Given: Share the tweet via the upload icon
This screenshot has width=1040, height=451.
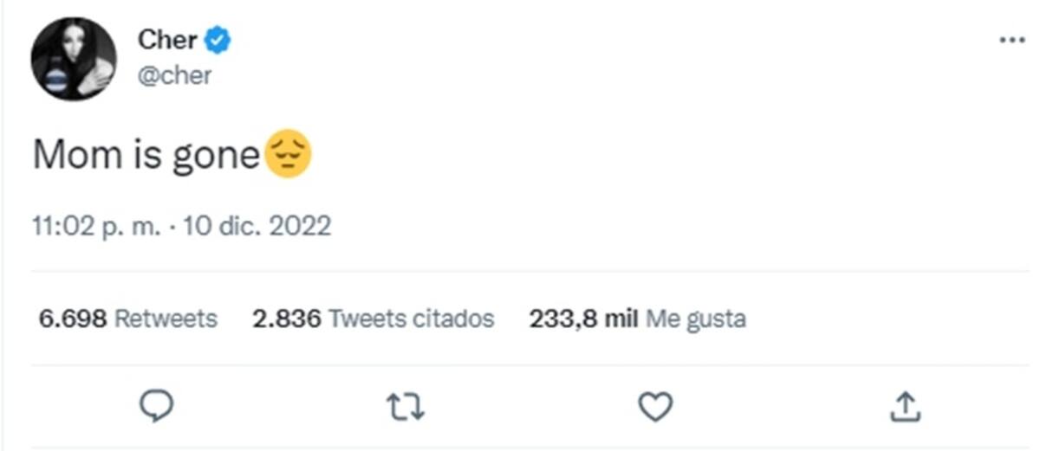Looking at the screenshot, I should [x=904, y=405].
